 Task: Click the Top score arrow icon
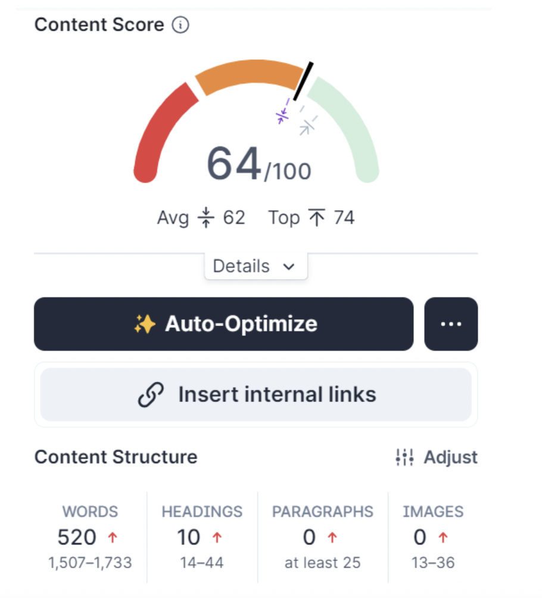pos(316,218)
